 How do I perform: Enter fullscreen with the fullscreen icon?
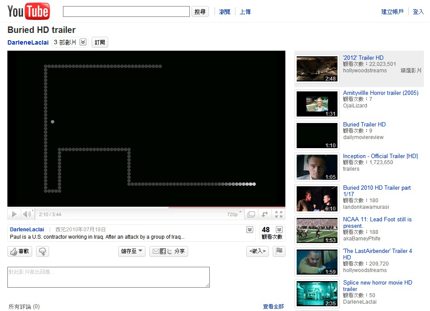pyautogui.click(x=278, y=214)
